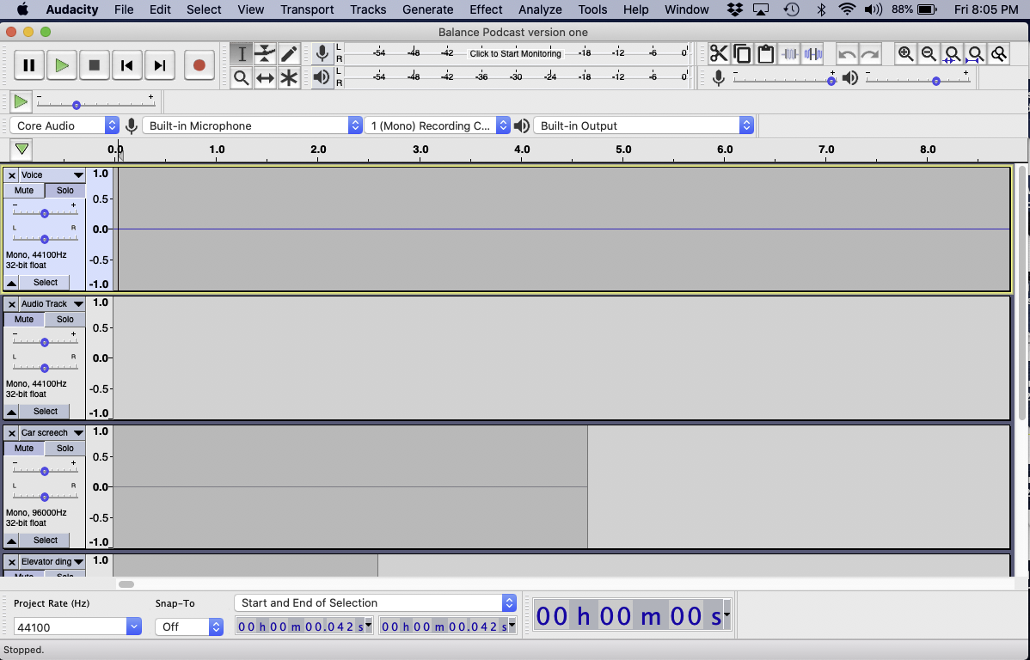Click the Pause transport button

[x=29, y=65]
